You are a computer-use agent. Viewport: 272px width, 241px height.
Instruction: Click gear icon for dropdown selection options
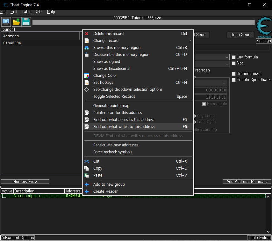pyautogui.click(x=87, y=90)
